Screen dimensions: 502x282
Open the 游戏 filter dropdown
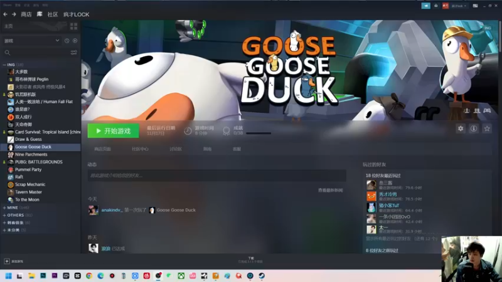31,41
